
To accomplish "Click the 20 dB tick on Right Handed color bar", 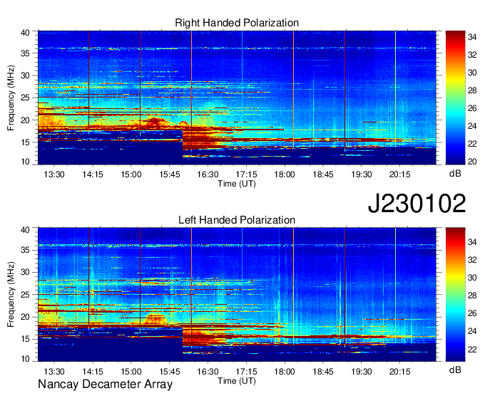I will point(472,162).
